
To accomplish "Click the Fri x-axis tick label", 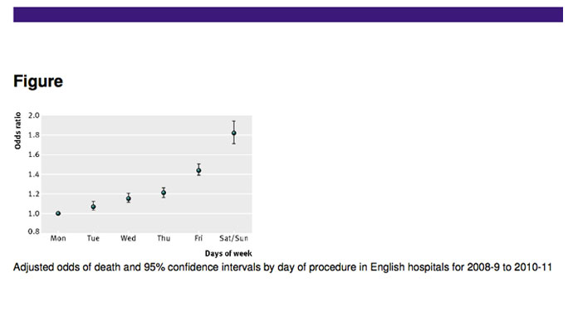I will pyautogui.click(x=198, y=238).
